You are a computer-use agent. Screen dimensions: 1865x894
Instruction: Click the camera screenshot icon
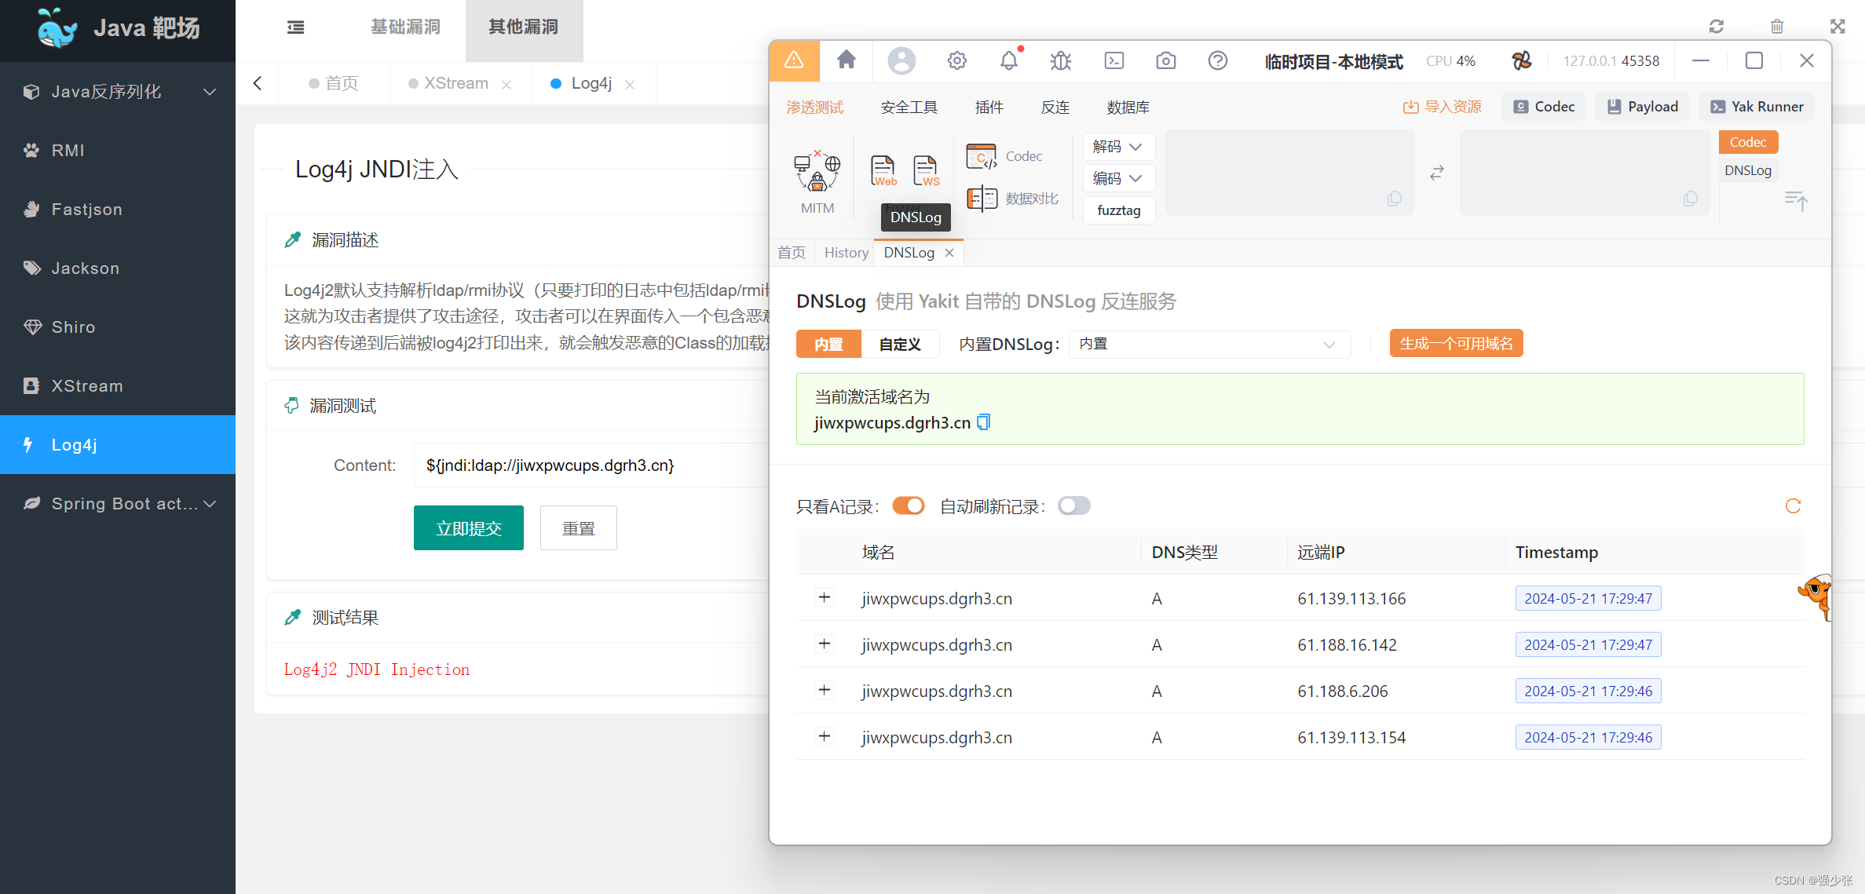pos(1166,60)
